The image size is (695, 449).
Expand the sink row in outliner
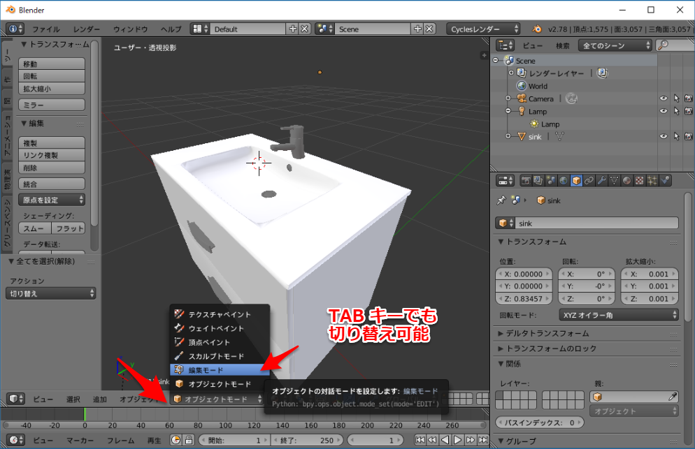coord(508,136)
